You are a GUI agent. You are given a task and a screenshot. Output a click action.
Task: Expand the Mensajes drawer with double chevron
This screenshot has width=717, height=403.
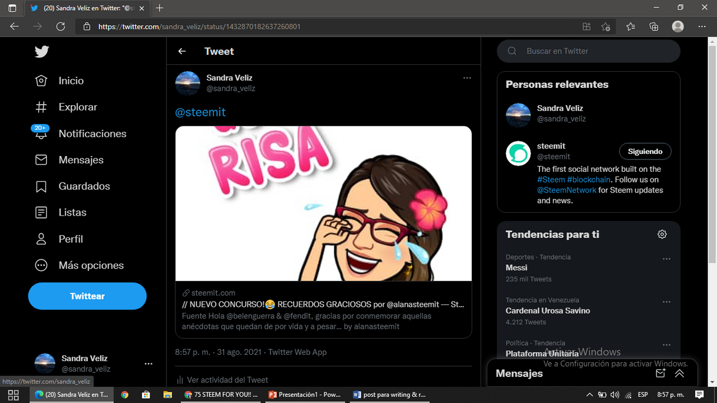679,373
